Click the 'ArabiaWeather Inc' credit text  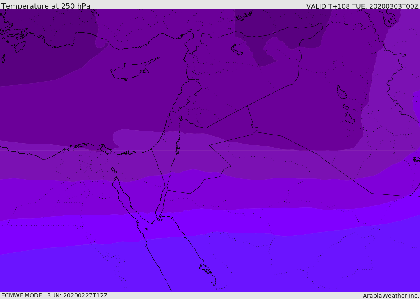coord(390,296)
